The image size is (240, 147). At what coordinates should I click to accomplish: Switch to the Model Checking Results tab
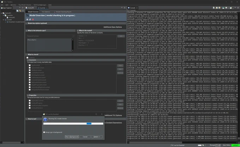coord(63,12)
